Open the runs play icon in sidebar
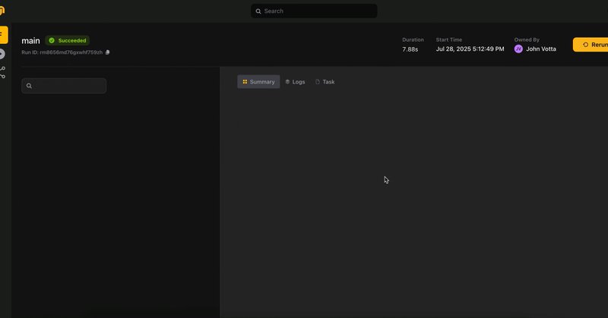The image size is (608, 318). click(x=2, y=54)
